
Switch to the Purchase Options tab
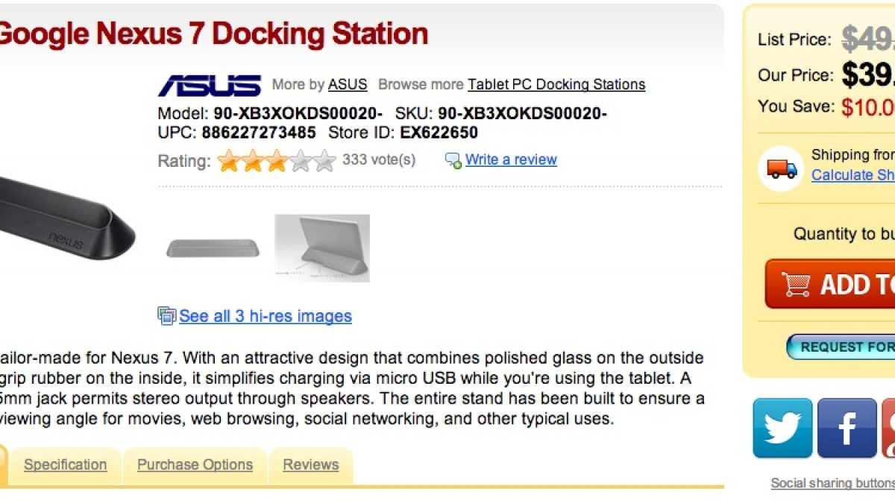tap(195, 465)
